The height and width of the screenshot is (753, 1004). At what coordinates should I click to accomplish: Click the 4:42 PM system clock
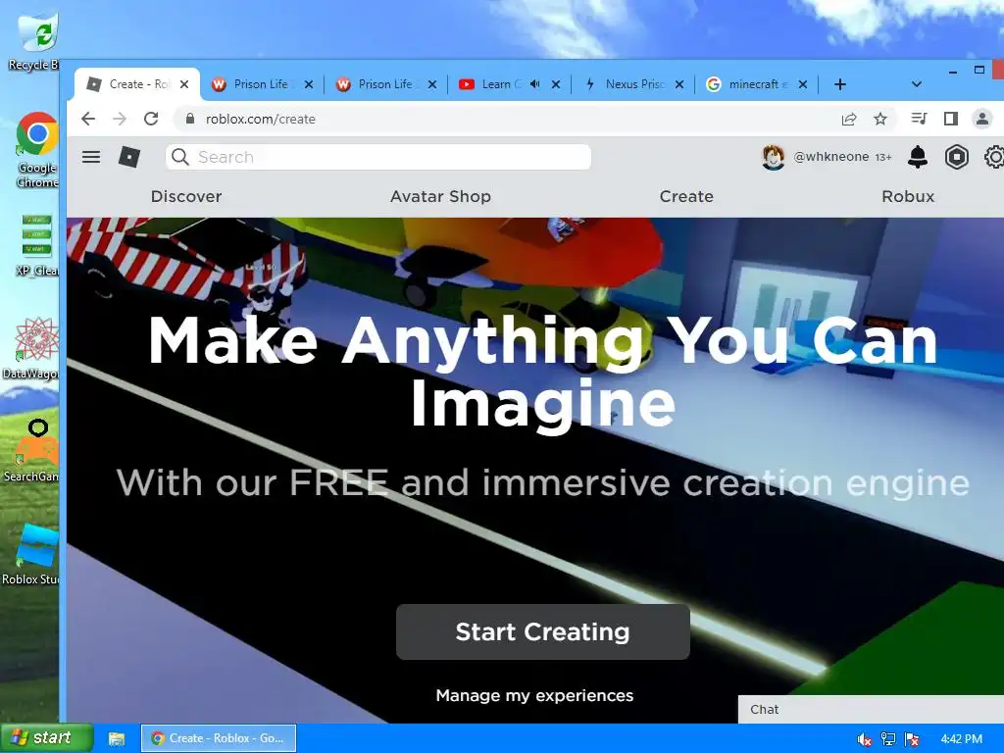pos(962,739)
